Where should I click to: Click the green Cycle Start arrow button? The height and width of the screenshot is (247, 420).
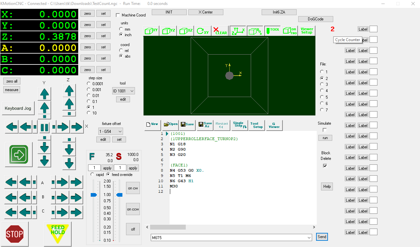click(19, 154)
